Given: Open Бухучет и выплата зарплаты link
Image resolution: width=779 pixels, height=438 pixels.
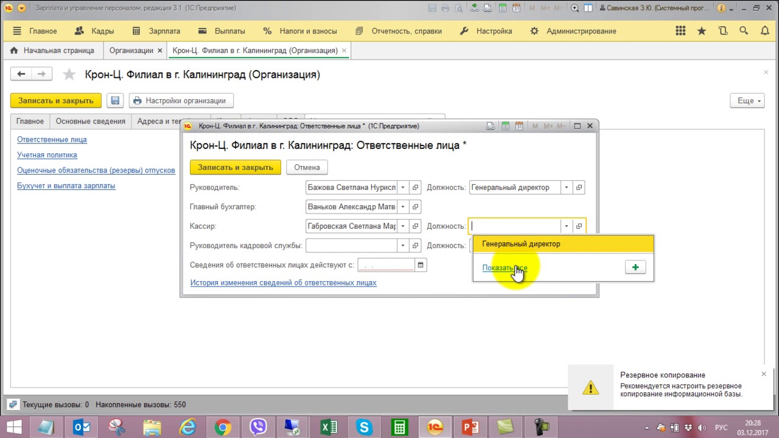Looking at the screenshot, I should tap(66, 186).
